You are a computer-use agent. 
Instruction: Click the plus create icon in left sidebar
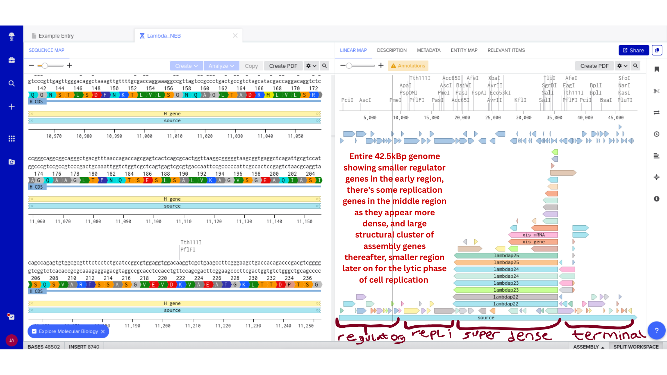[x=11, y=107]
